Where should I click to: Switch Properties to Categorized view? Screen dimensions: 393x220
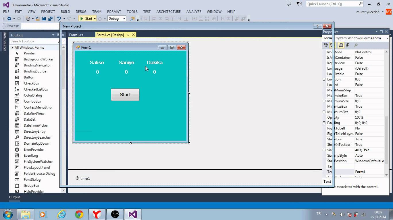click(x=326, y=45)
